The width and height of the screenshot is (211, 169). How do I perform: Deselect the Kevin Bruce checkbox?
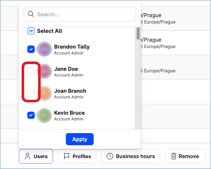click(31, 115)
